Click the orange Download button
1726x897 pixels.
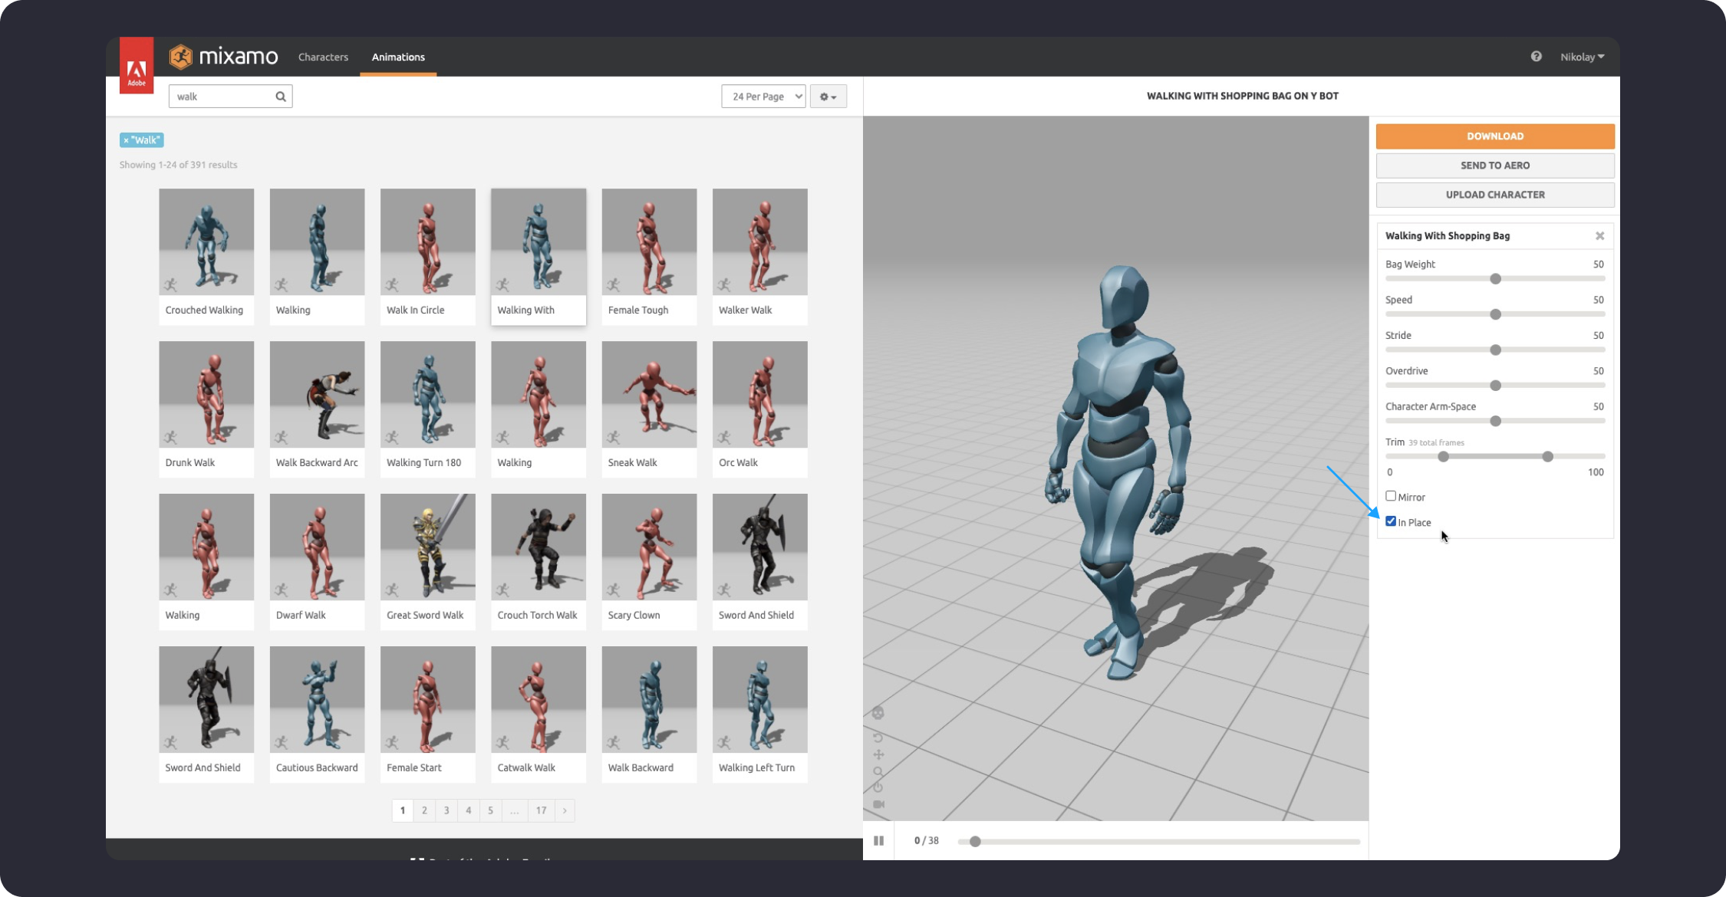tap(1494, 136)
